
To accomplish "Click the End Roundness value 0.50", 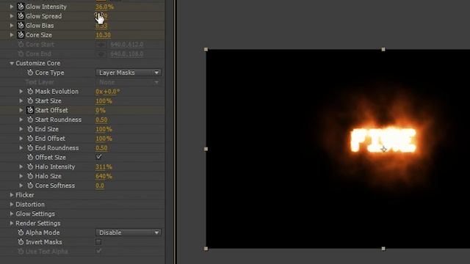I will click(101, 148).
